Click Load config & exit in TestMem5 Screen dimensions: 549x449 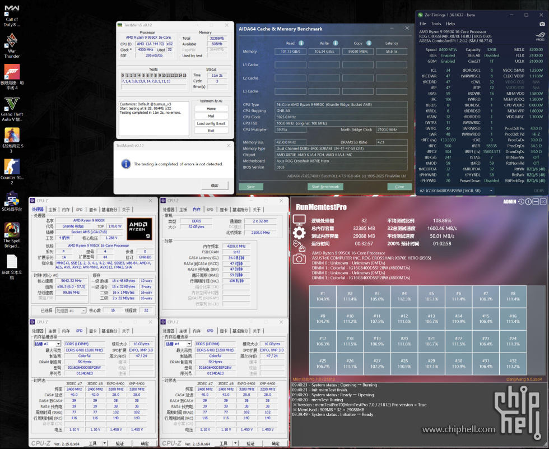pos(211,124)
